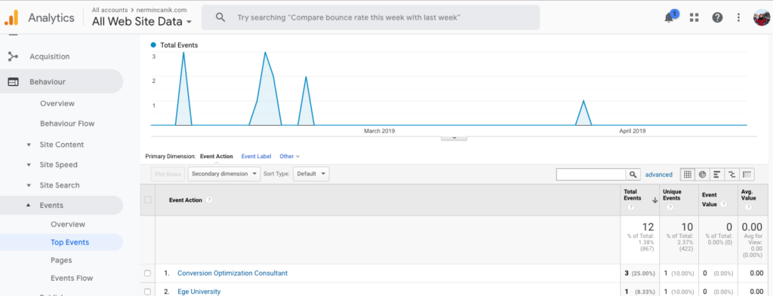Click the table filter search button
The width and height of the screenshot is (773, 296).
coord(633,174)
